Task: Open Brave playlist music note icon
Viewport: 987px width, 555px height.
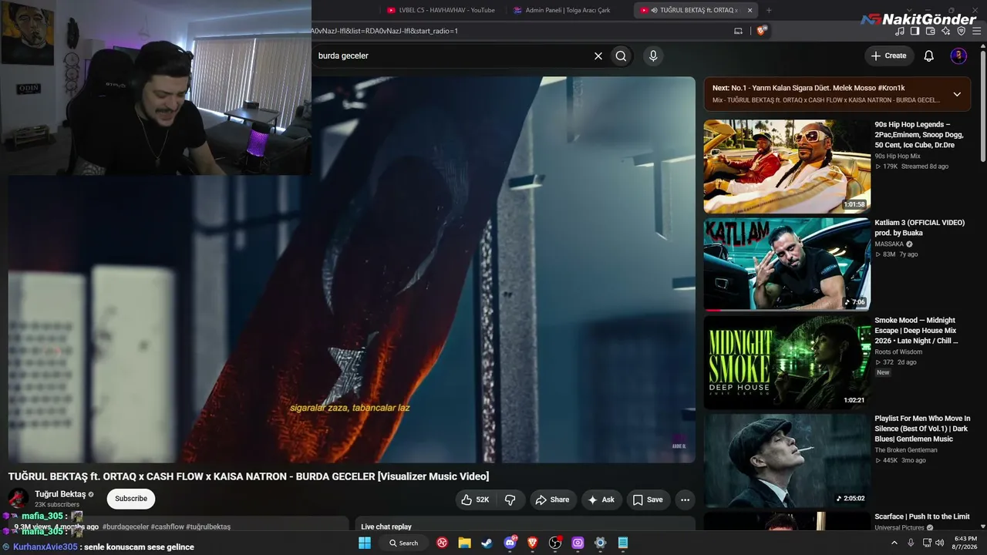Action: [x=900, y=31]
